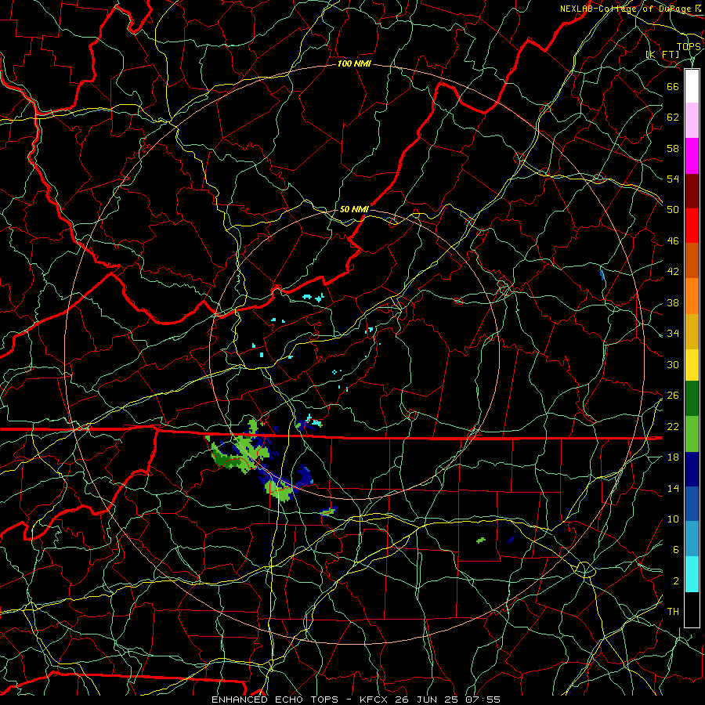
Task: Click the "26 JUN 25 07:55" timestamp
Action: [447, 700]
